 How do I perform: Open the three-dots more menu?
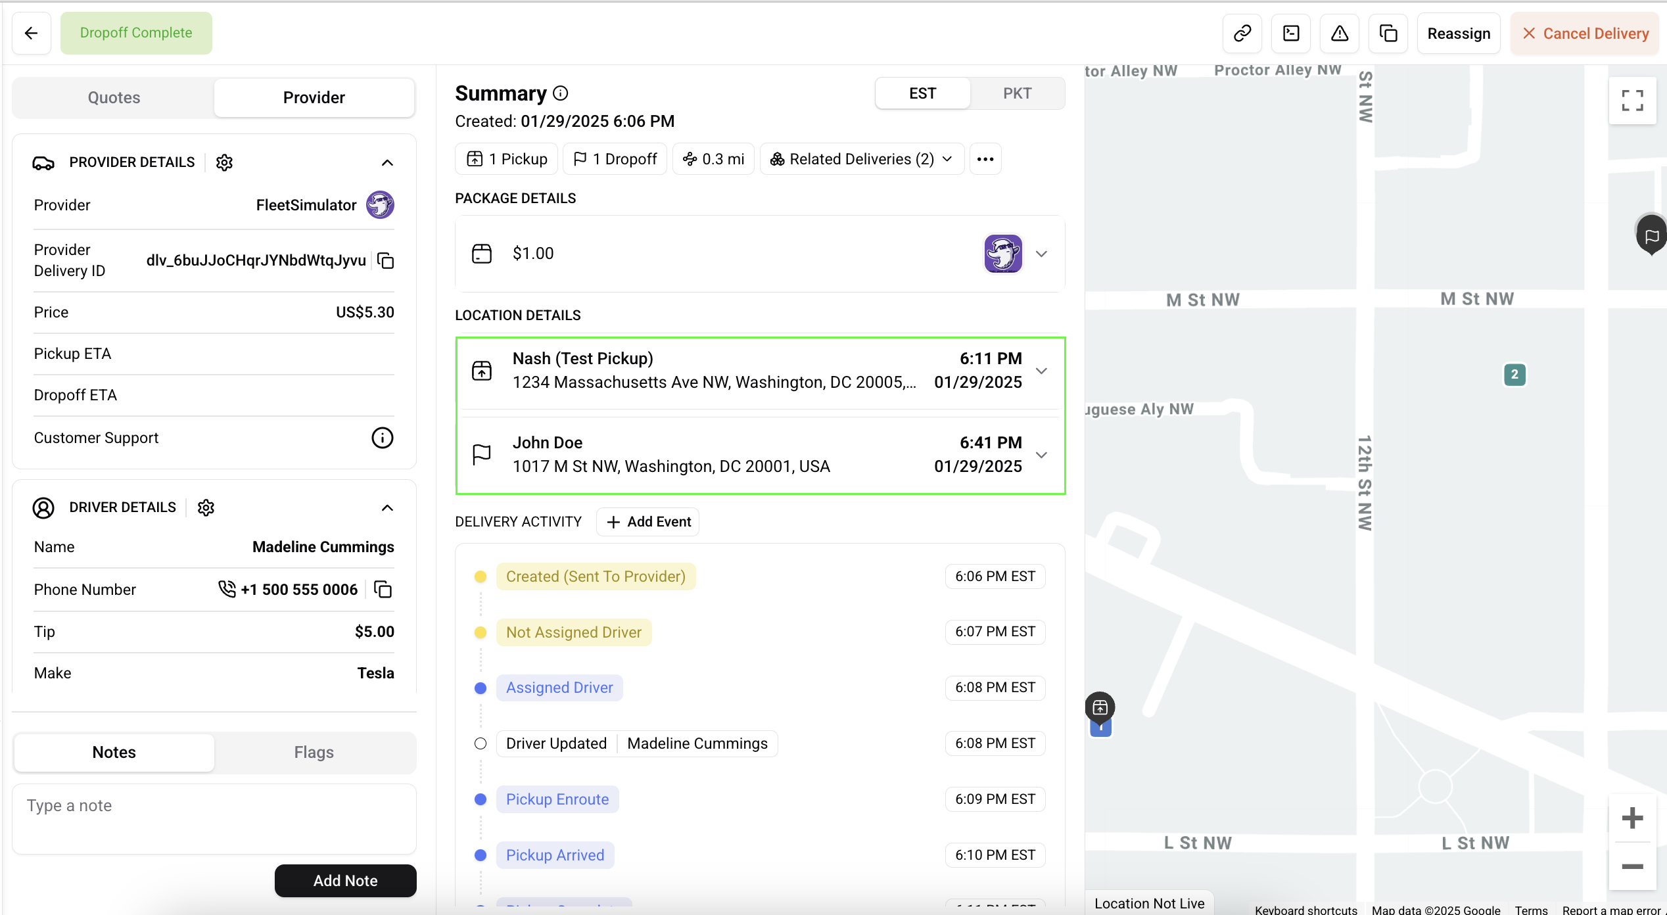985,159
